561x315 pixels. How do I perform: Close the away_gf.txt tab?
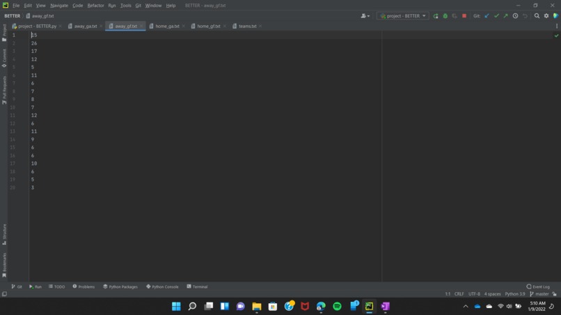coord(142,26)
